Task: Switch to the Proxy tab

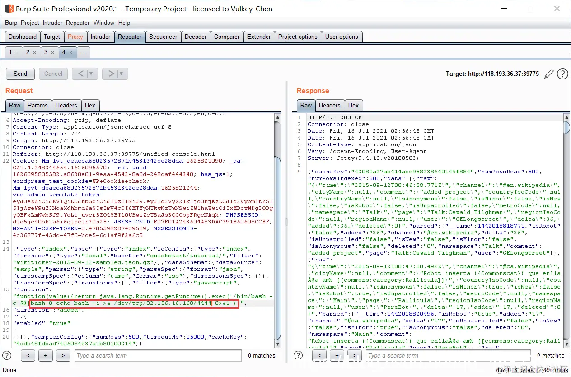Action: [75, 37]
